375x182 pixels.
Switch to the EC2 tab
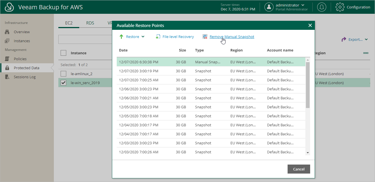pyautogui.click(x=69, y=23)
